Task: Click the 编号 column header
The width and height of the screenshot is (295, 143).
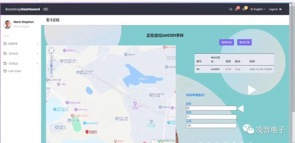Action: point(199,61)
